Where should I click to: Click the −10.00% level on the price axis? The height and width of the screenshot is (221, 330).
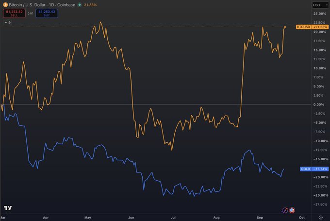[x=320, y=141]
